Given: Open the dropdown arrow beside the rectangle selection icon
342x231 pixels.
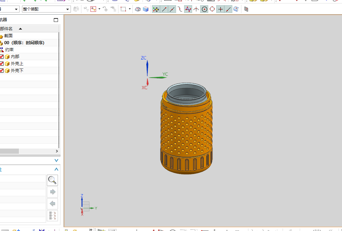Looking at the screenshot, I should coord(130,9).
